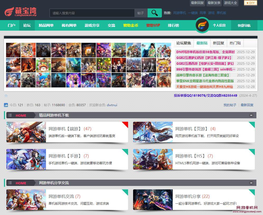Open the round user avatar icon

pyautogui.click(x=202, y=25)
